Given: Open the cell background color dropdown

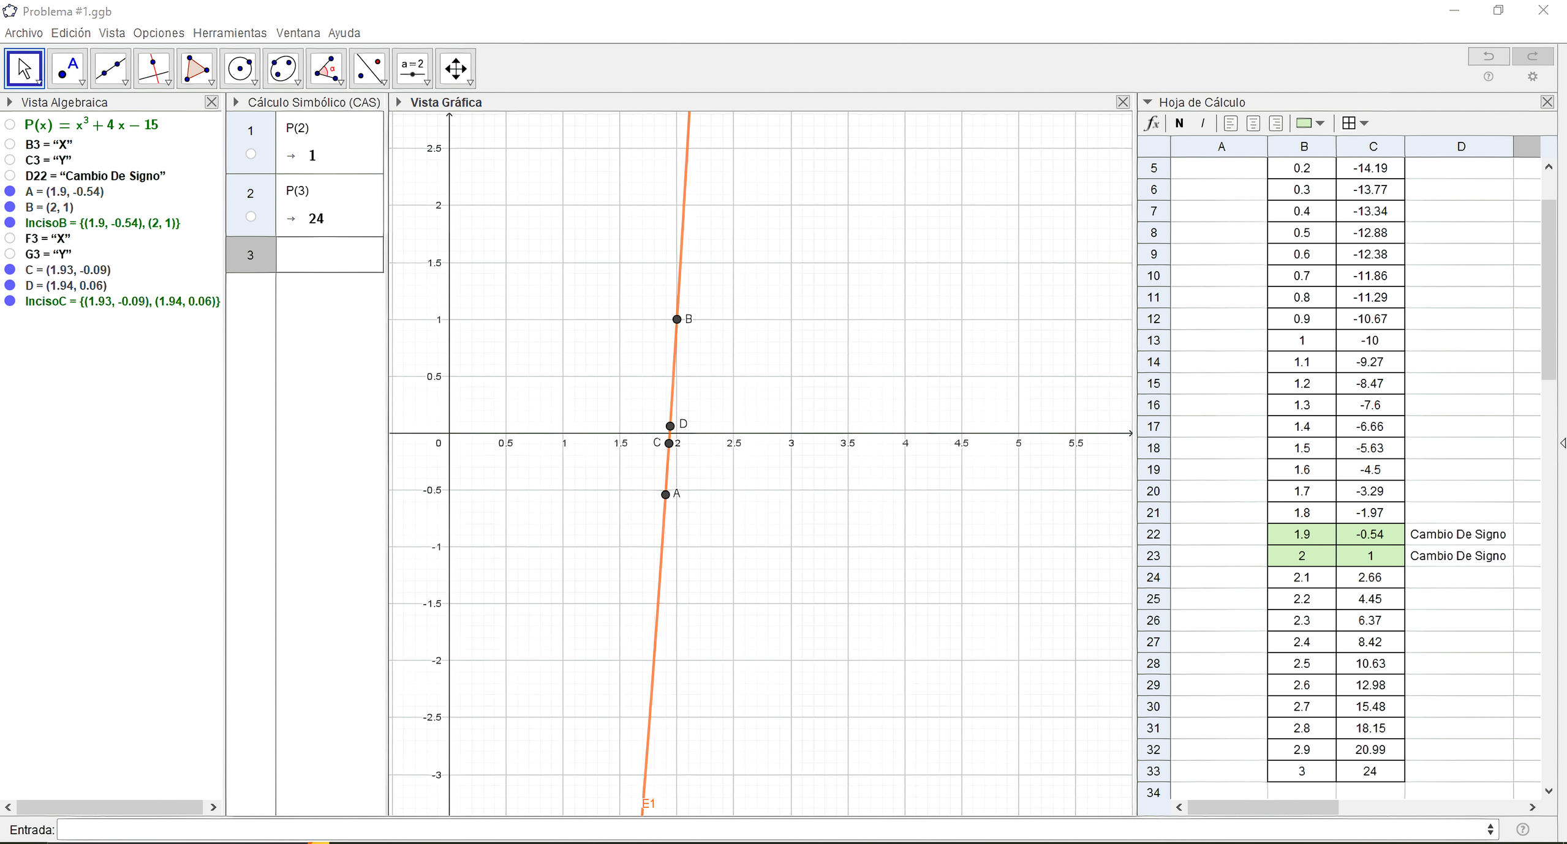Looking at the screenshot, I should click(1320, 123).
